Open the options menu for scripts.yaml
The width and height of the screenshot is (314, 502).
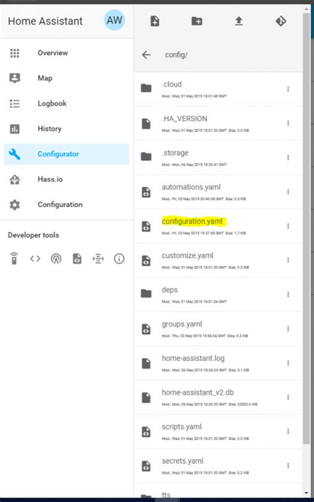point(288,432)
